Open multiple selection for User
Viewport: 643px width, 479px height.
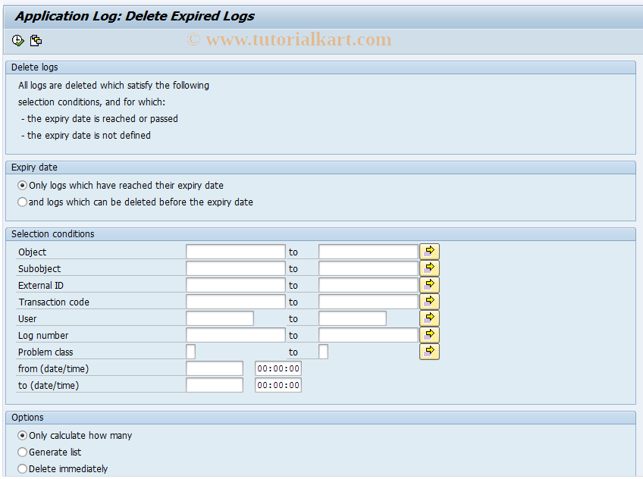[429, 318]
